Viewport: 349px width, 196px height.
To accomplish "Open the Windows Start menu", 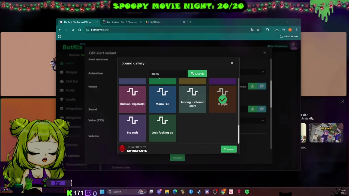I will [102, 192].
